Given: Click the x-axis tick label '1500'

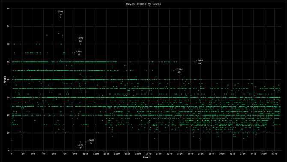Looking at the screenshot, I should coord(117,154).
